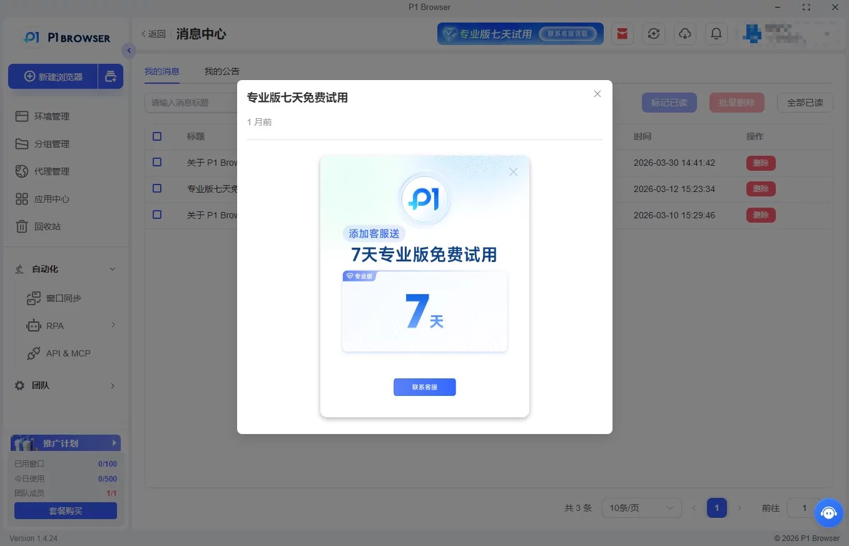Click the sync refresh icon in header
849x546 pixels.
pyautogui.click(x=654, y=34)
